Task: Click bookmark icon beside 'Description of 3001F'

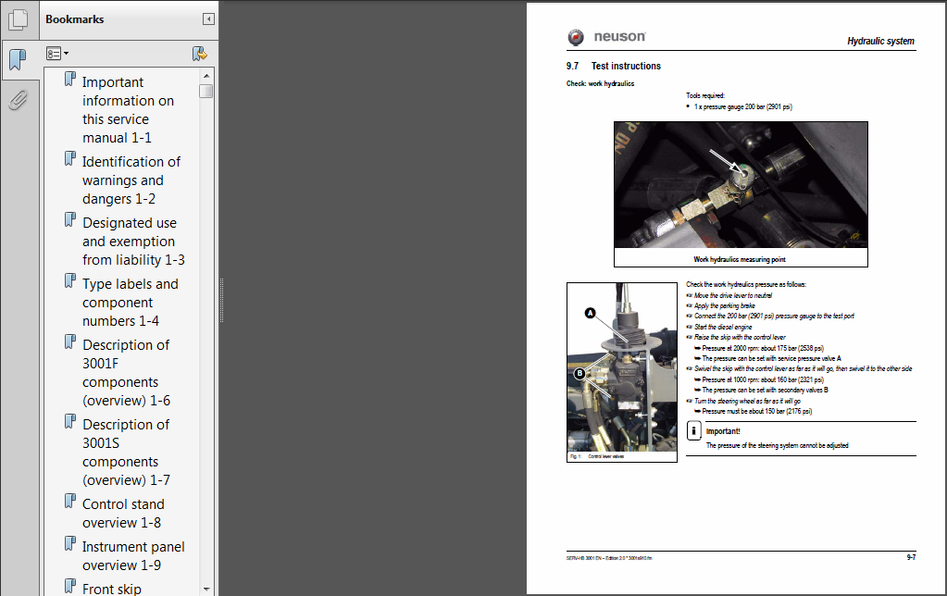Action: click(70, 341)
